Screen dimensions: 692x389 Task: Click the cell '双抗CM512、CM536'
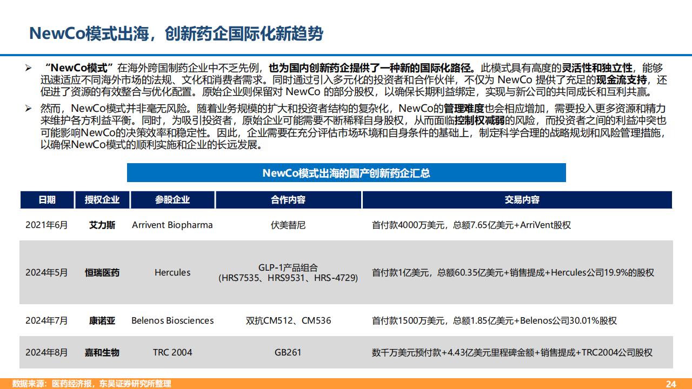(288, 320)
